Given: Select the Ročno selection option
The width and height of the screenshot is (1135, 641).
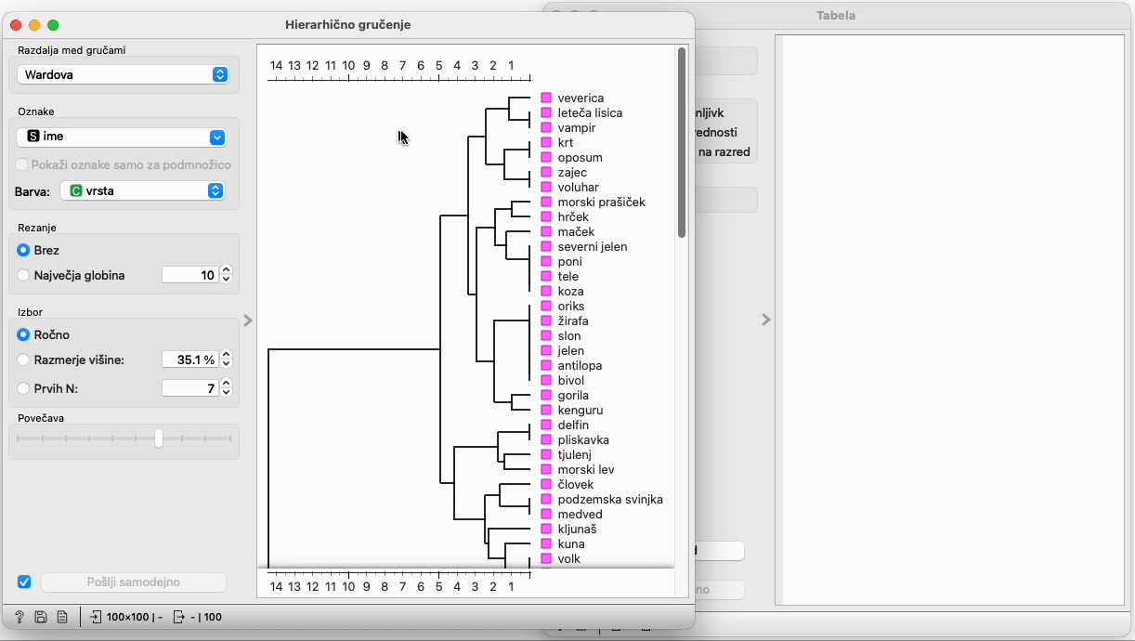Looking at the screenshot, I should point(23,334).
